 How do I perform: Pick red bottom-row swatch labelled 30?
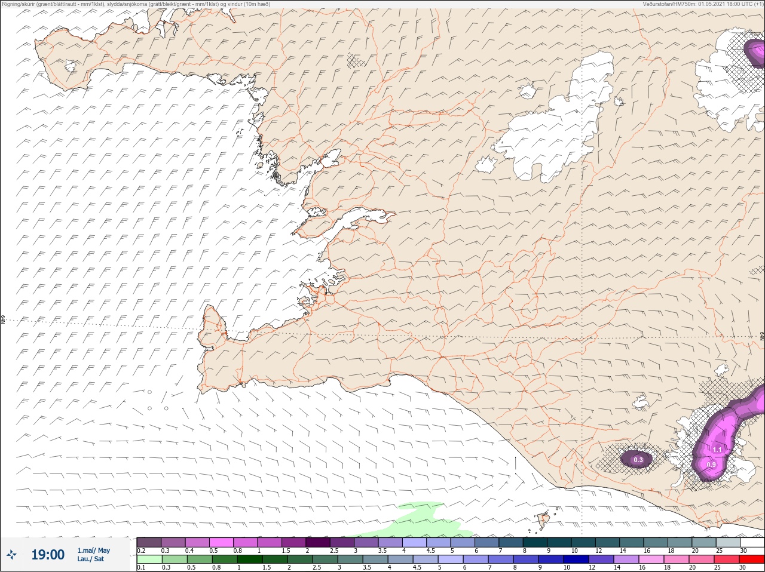tap(752, 559)
